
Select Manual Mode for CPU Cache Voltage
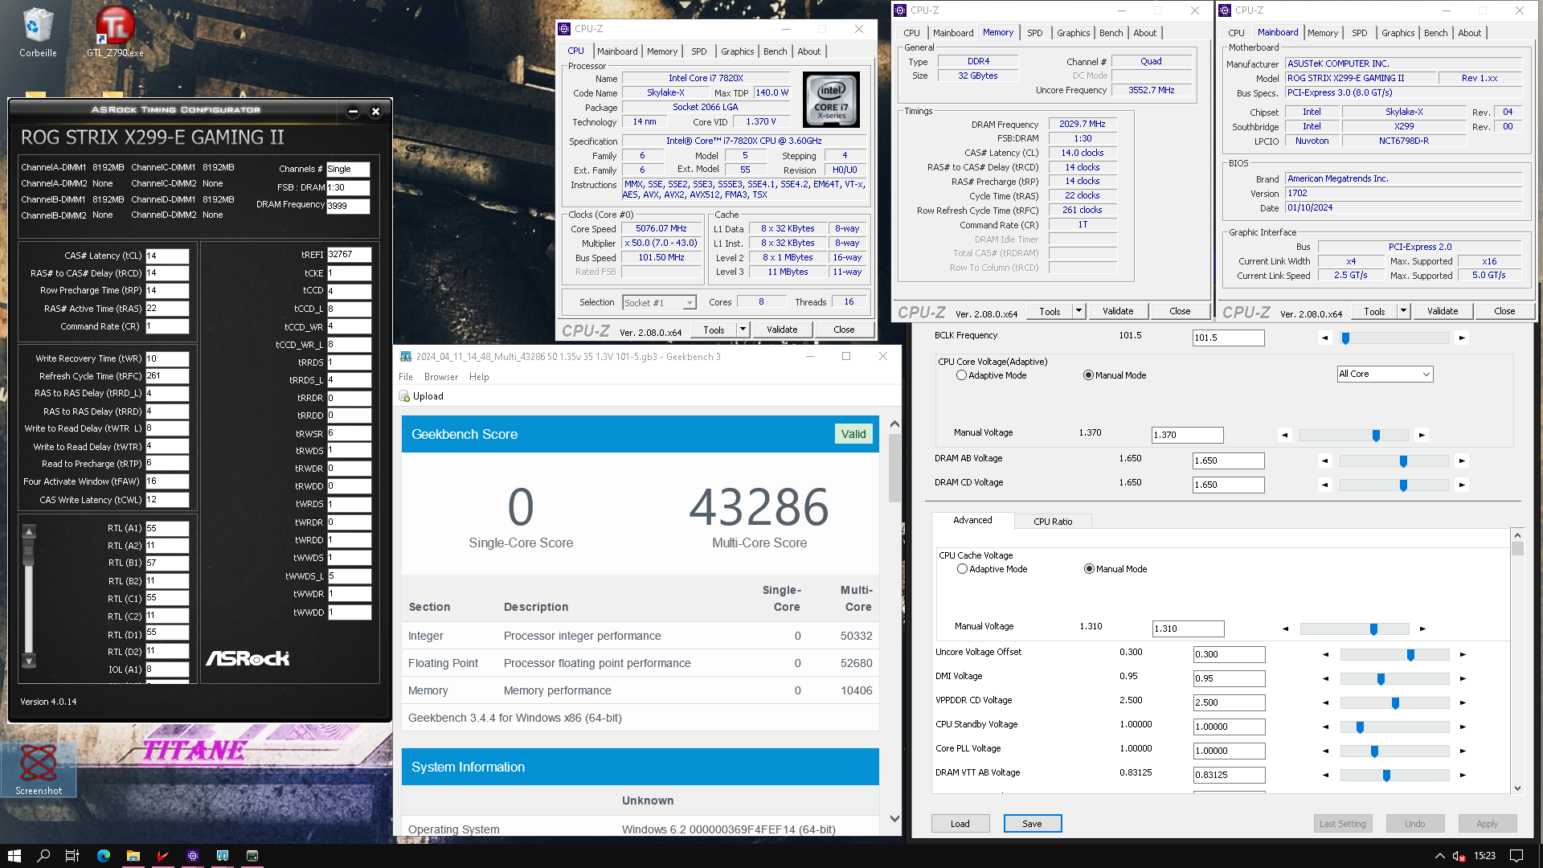coord(1089,569)
